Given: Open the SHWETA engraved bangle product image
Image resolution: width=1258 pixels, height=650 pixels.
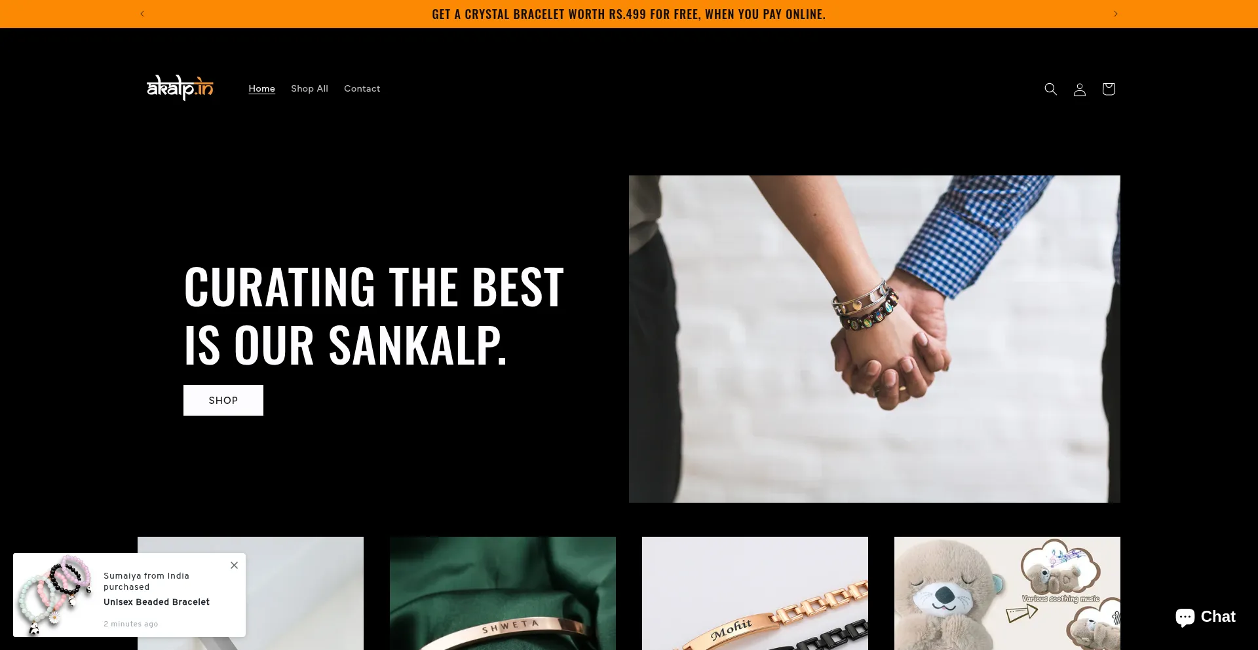Looking at the screenshot, I should pos(503,593).
